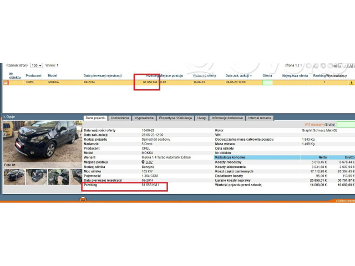355x266 pixels.
Task: Click the 14 000,00 € netto value
Action: 318,185
